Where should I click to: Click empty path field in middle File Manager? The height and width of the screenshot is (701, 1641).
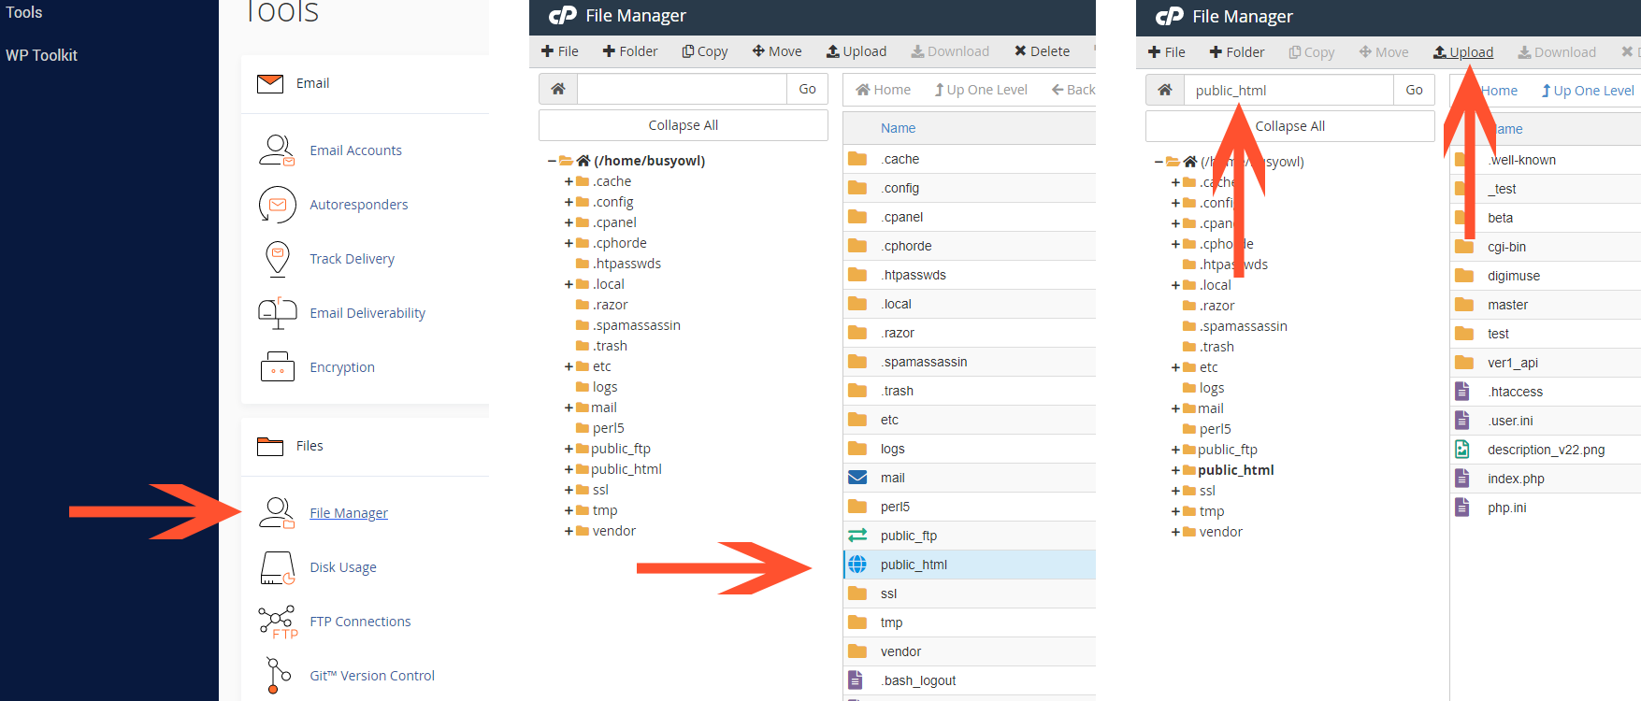pyautogui.click(x=682, y=89)
